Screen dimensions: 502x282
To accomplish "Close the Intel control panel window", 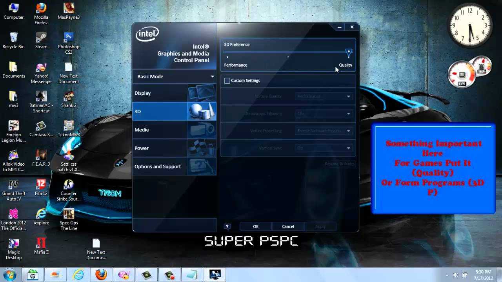I will [352, 27].
